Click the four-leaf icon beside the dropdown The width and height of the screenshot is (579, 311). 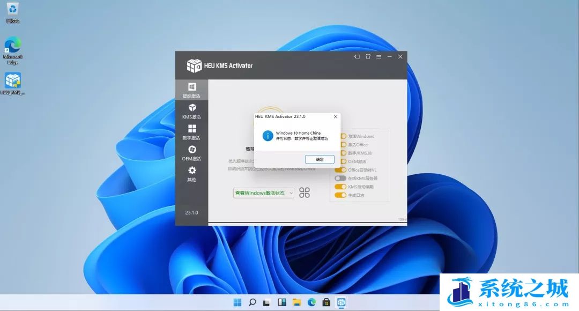click(305, 193)
